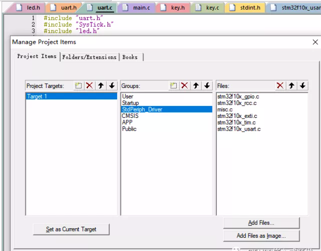Image resolution: width=321 pixels, height=251 pixels.
Task: Open the Project Items tab
Action: [37, 57]
